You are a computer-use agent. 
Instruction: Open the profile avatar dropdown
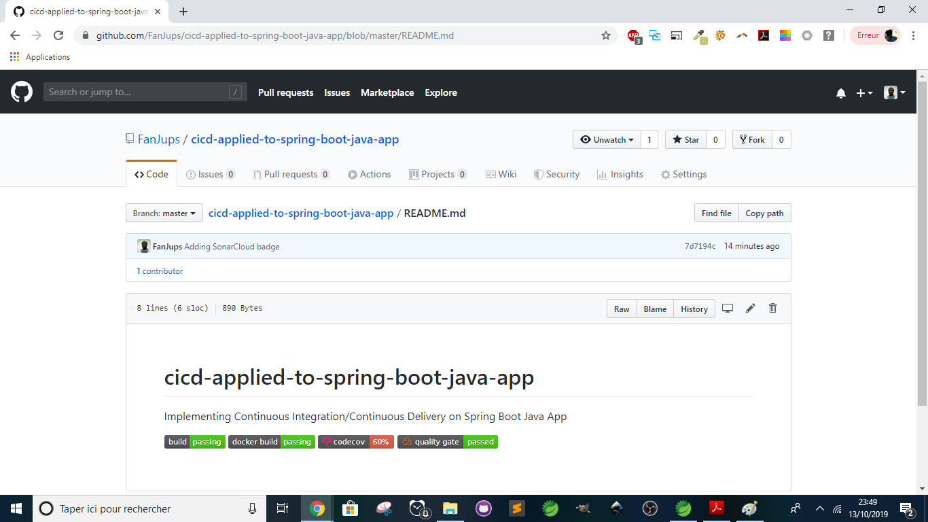(894, 92)
